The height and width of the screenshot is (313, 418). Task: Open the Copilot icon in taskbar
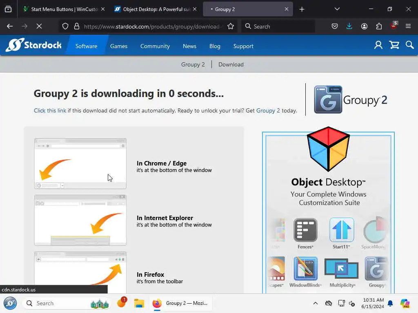tap(405, 303)
